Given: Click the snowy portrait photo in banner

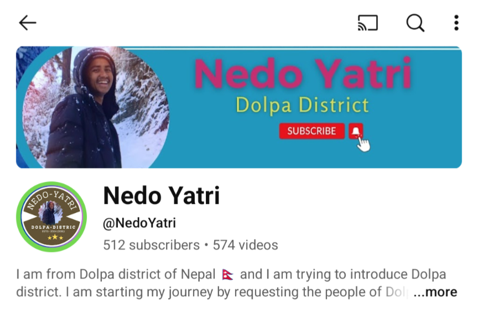Looking at the screenshot, I should 96,107.
